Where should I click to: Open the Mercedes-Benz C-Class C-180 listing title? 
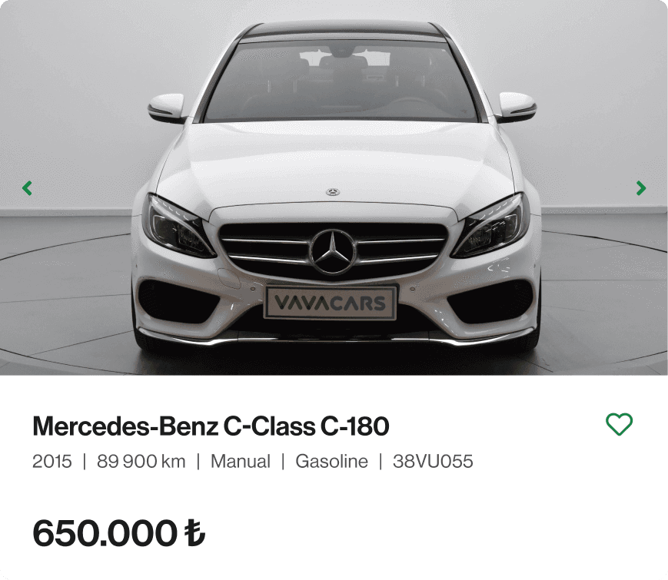(211, 426)
